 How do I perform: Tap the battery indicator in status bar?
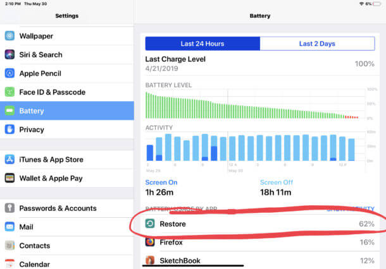pyautogui.click(x=377, y=4)
